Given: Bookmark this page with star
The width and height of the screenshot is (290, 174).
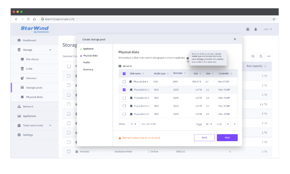Looking at the screenshot, I should pyautogui.click(x=274, y=19).
